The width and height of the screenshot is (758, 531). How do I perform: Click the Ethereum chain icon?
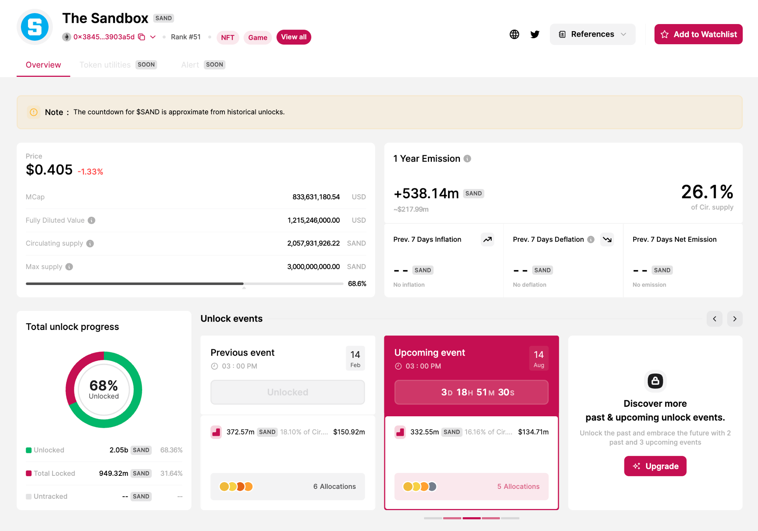(x=66, y=37)
